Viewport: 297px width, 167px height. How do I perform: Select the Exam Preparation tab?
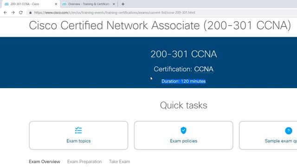pyautogui.click(x=84, y=161)
